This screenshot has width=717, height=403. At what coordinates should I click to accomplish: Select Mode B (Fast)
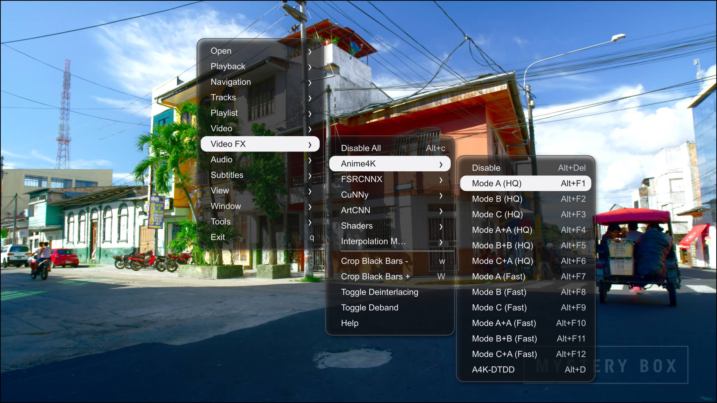[526, 292]
